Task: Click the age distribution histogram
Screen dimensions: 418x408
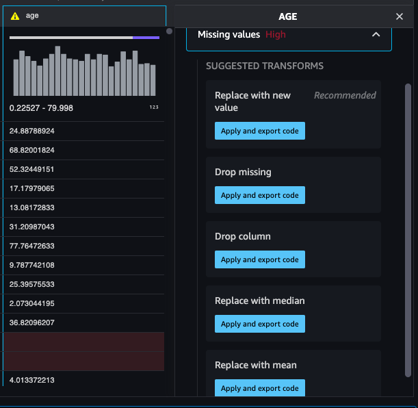Action: (x=85, y=71)
